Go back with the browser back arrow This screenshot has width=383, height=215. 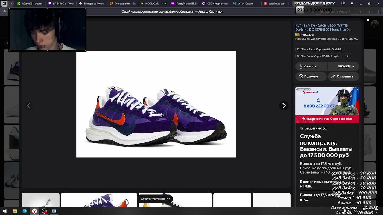click(5, 11)
